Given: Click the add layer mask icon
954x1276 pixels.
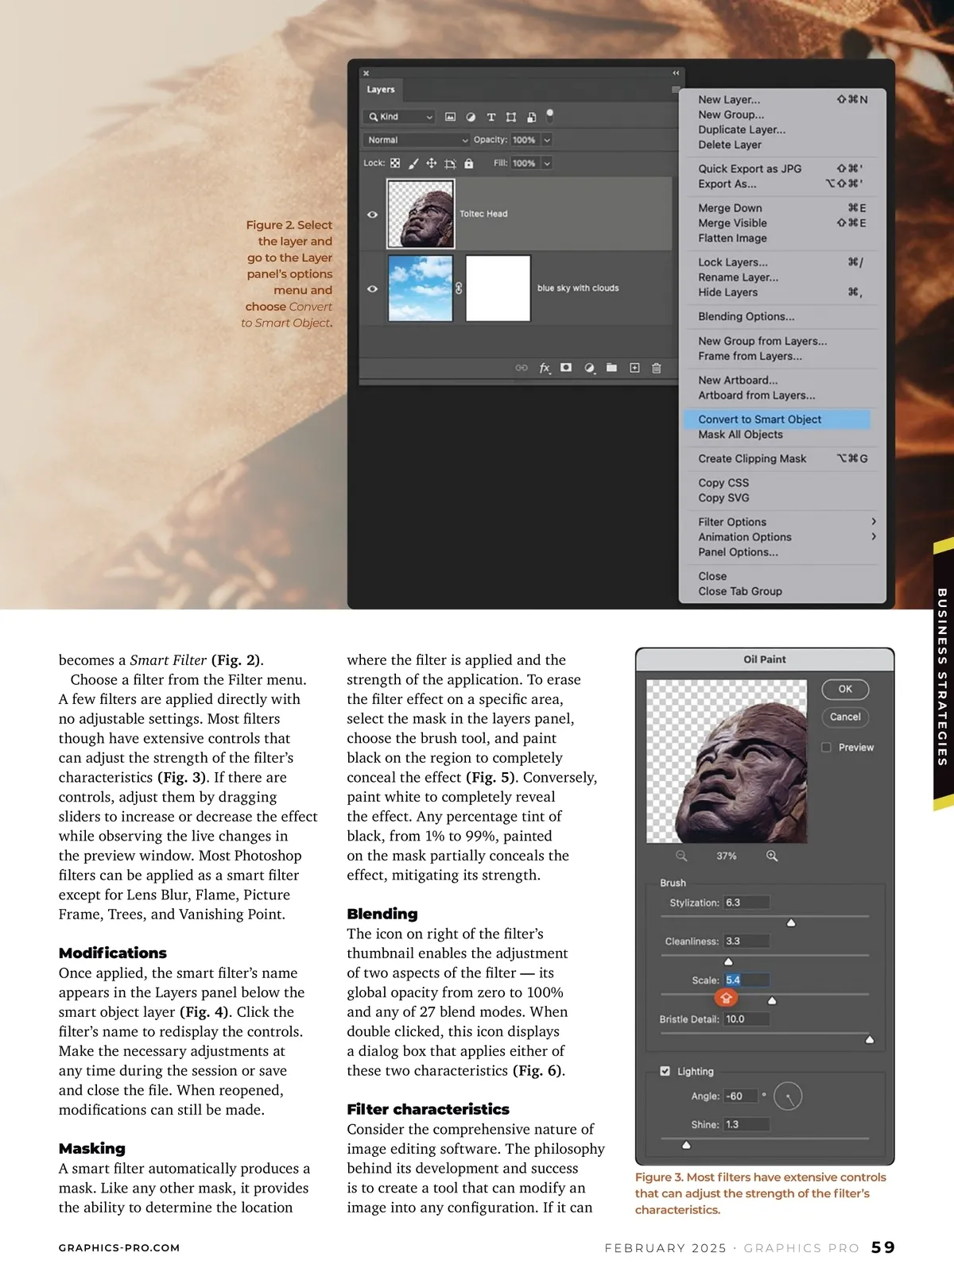Looking at the screenshot, I should [566, 368].
